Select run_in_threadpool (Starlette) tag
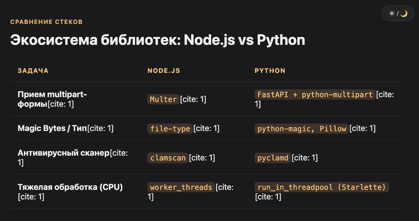Image resolution: width=419 pixels, height=221 pixels. pos(321,187)
